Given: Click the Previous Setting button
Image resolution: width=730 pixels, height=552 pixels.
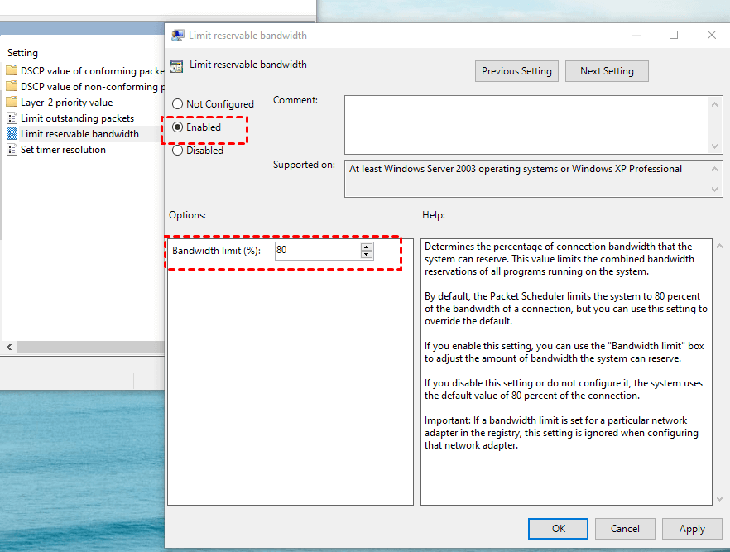Looking at the screenshot, I should click(x=516, y=71).
